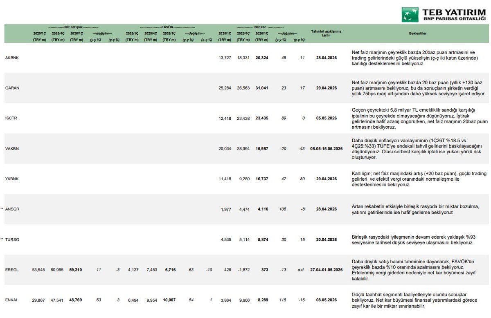
Task: Click EREGL 2025/4Ç net profit -1,872
Action: (244, 270)
